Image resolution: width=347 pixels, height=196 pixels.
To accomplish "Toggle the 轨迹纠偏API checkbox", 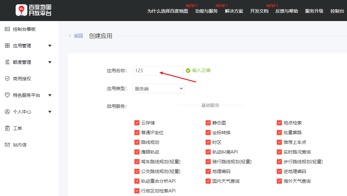I will (208, 152).
